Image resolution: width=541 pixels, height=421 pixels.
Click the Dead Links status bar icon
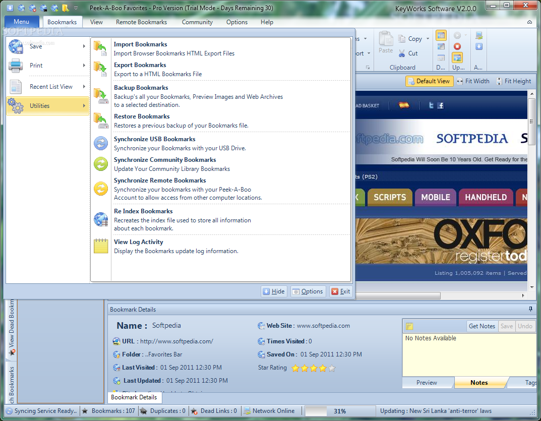point(194,411)
